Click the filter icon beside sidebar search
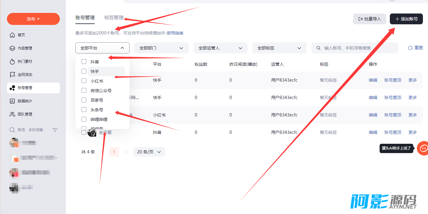 pyautogui.click(x=55, y=130)
